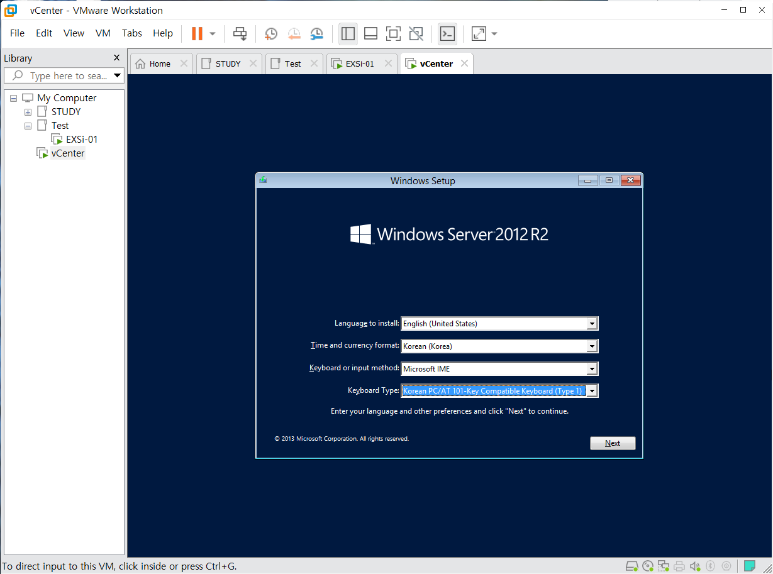Open the Snapshot Manager
The width and height of the screenshot is (773, 574).
(316, 33)
